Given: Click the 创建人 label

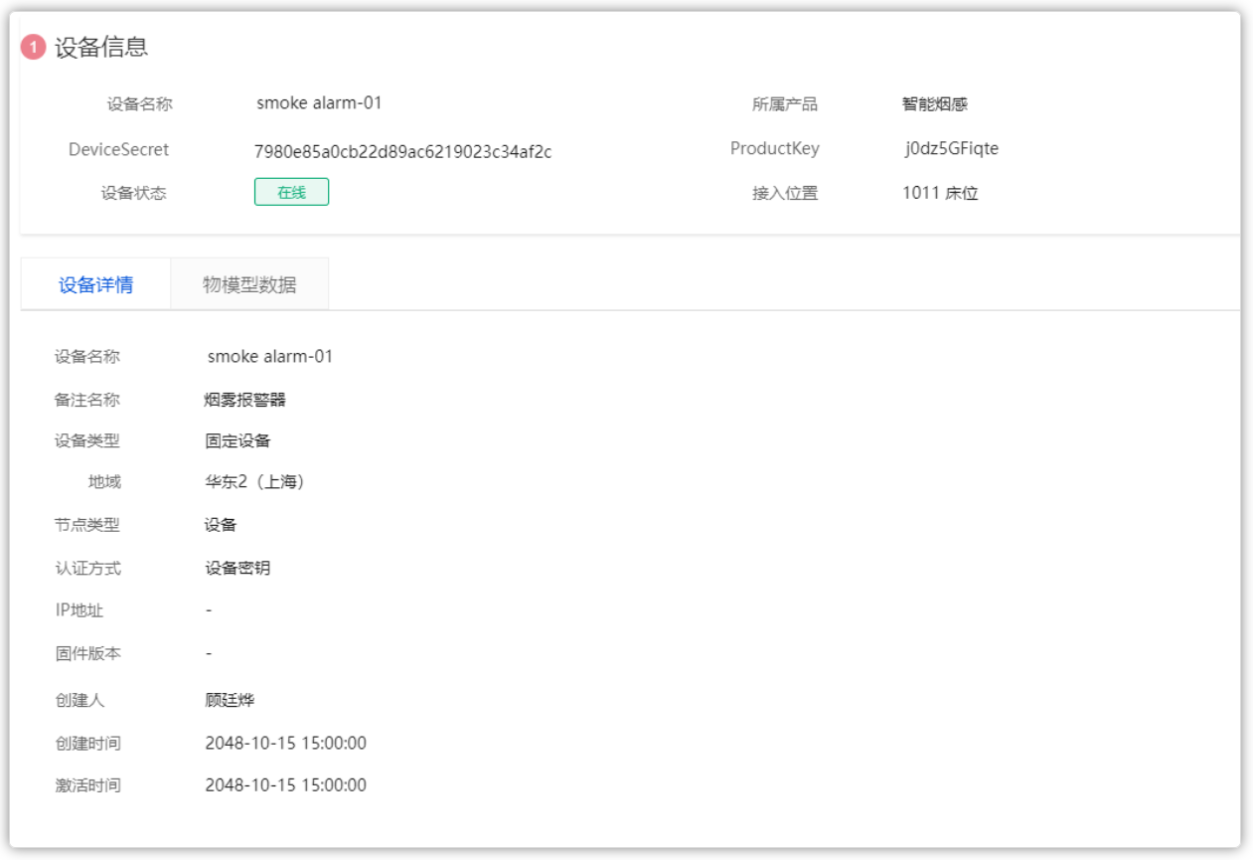Looking at the screenshot, I should (79, 701).
